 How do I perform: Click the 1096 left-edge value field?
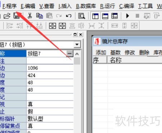coord(50,68)
